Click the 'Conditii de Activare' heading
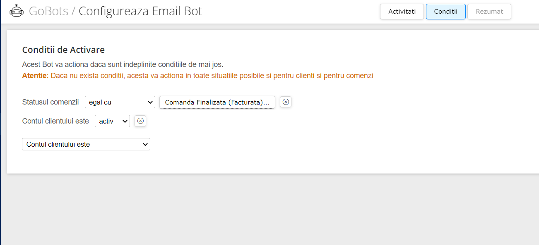Image resolution: width=539 pixels, height=245 pixels. (63, 50)
